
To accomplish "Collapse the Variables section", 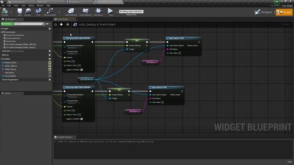I will pyautogui.click(x=1, y=59).
